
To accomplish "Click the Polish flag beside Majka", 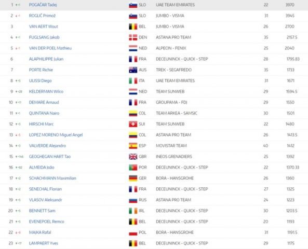I will coord(133,232).
